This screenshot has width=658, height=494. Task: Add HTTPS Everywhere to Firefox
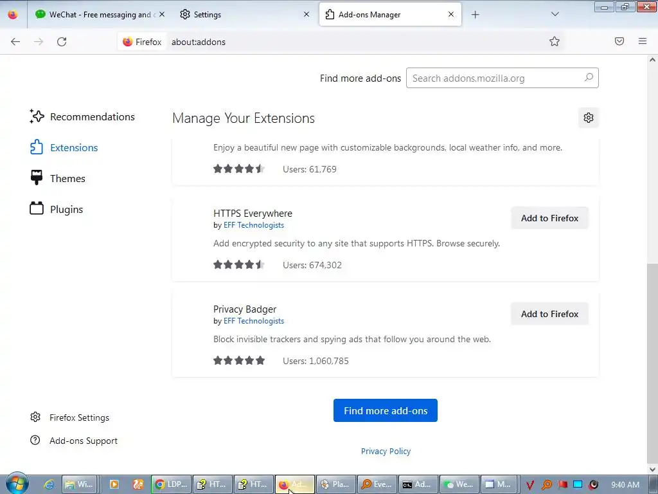click(x=550, y=218)
